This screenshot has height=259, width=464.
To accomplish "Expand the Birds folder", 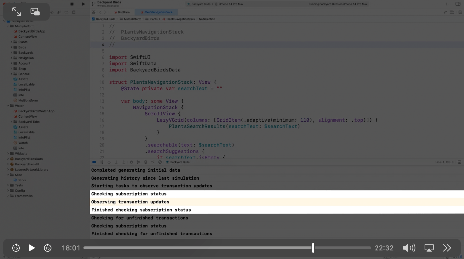I will [x=11, y=47].
